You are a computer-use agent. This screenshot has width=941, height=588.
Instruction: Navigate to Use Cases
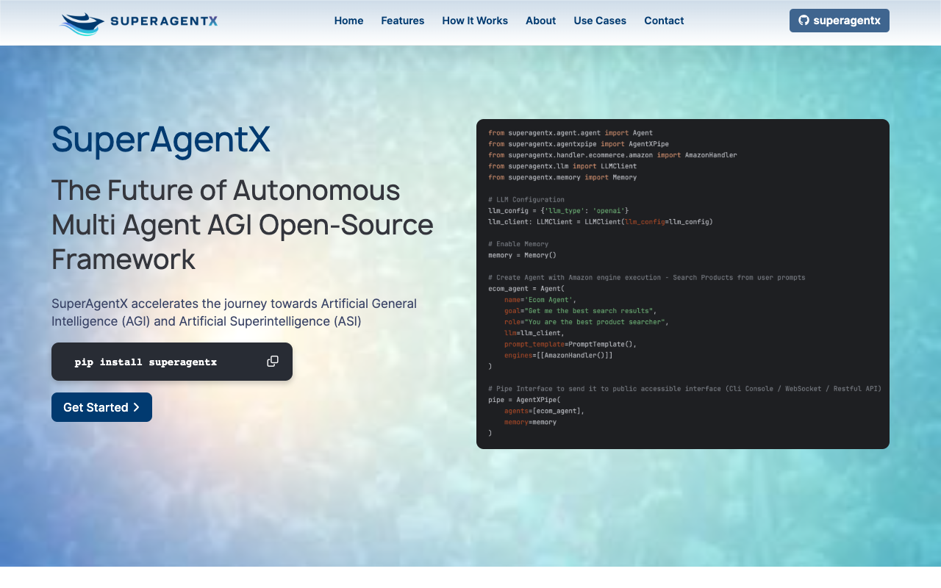coord(600,21)
